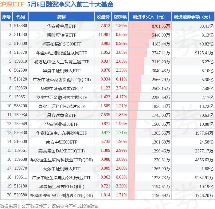This screenshot has height=209, width=215.
Task: Click the 涨跌幅 column header
Action: (x=120, y=17)
